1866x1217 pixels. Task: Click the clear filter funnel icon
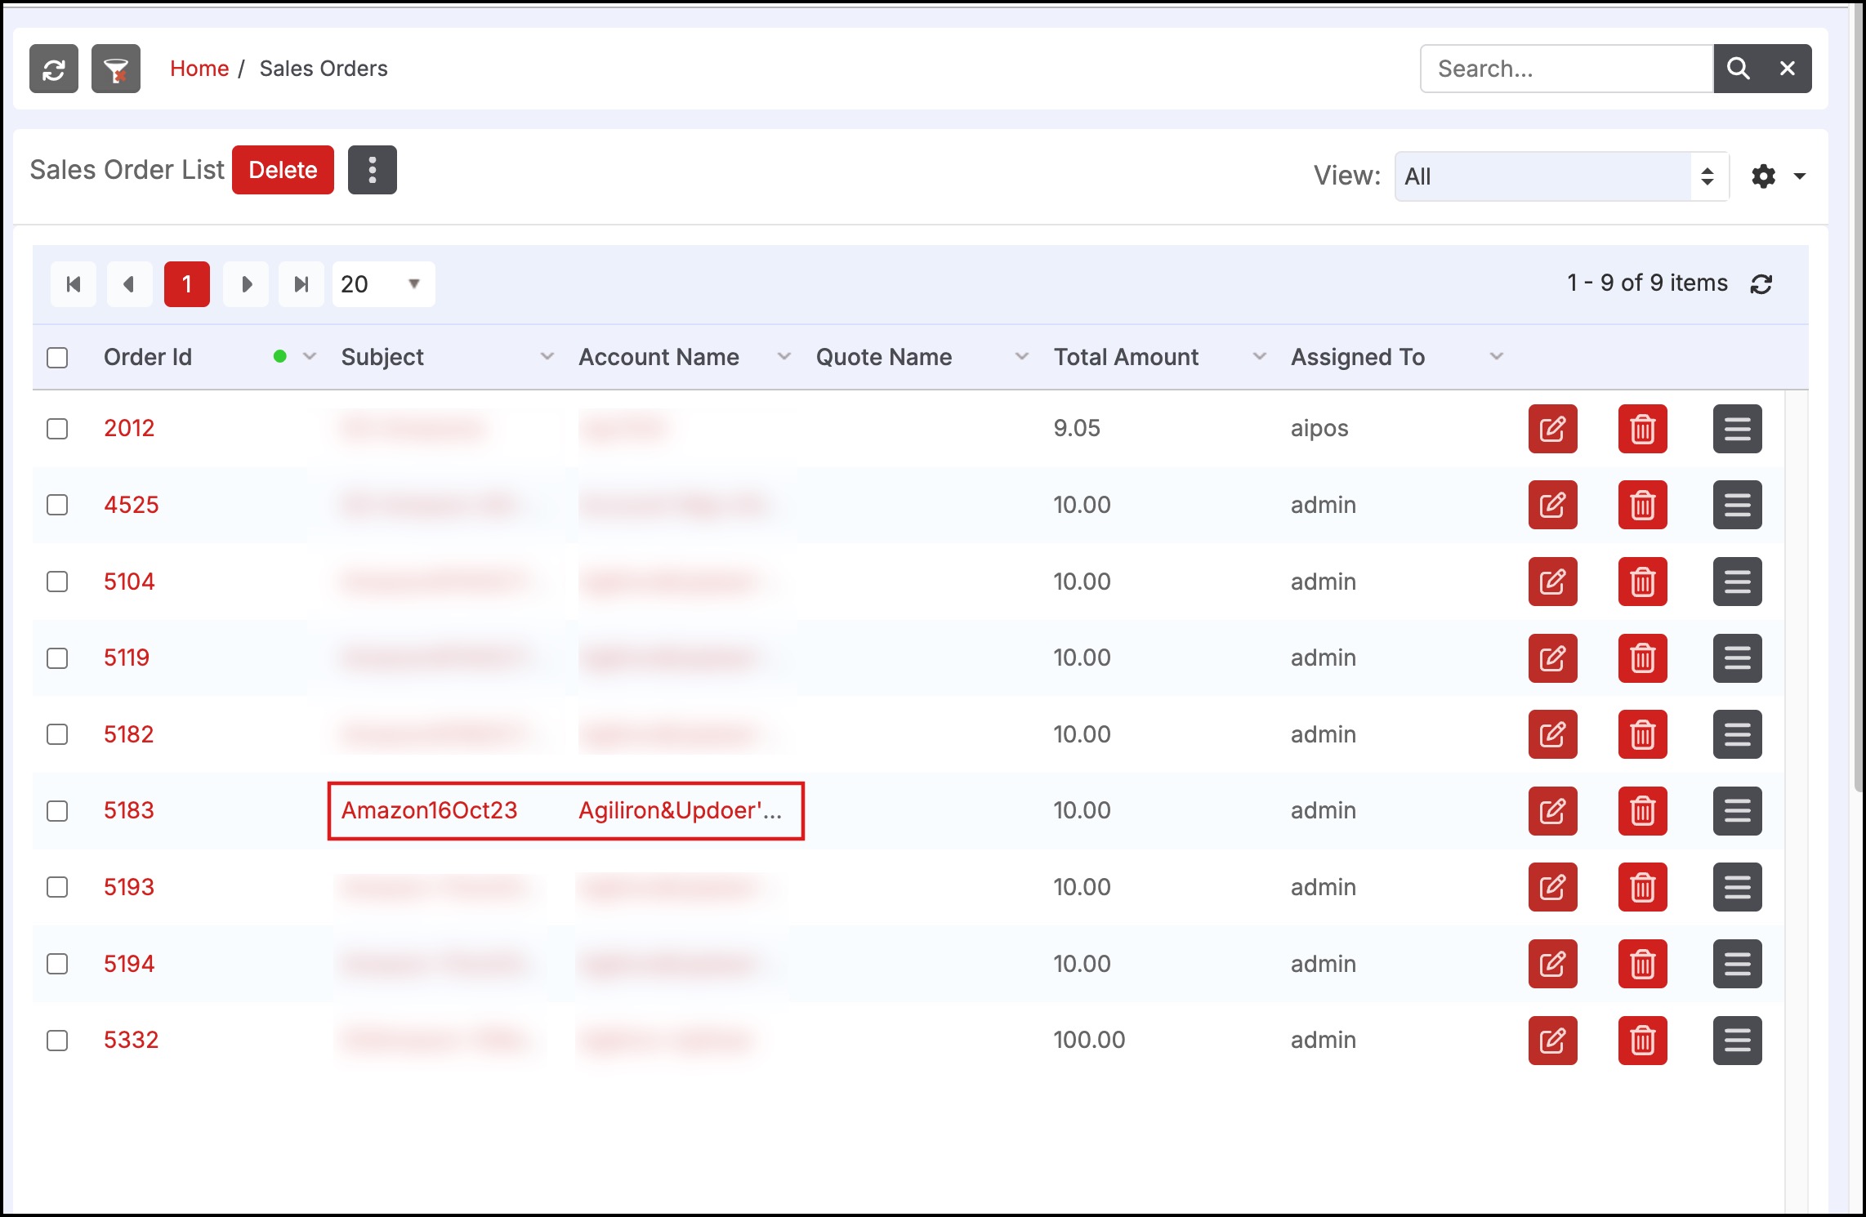[116, 69]
